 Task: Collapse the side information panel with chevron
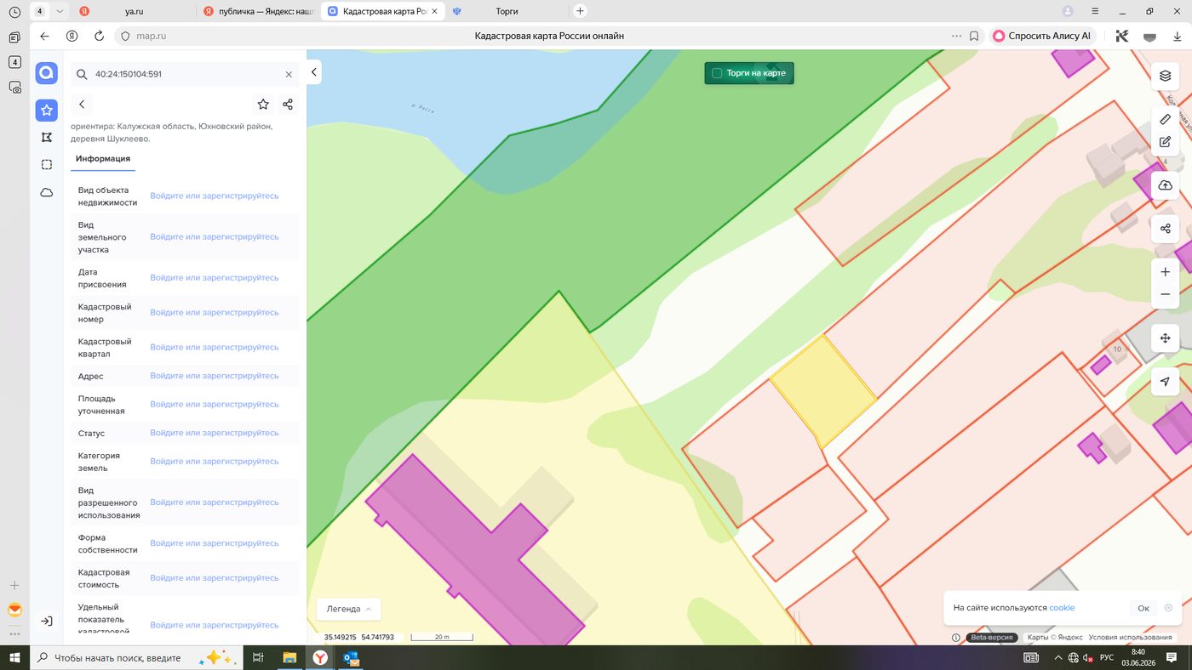(314, 72)
